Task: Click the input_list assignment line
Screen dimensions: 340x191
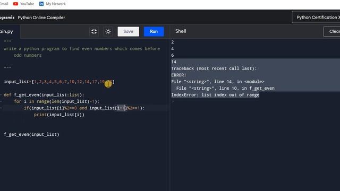Action: pyautogui.click(x=59, y=82)
